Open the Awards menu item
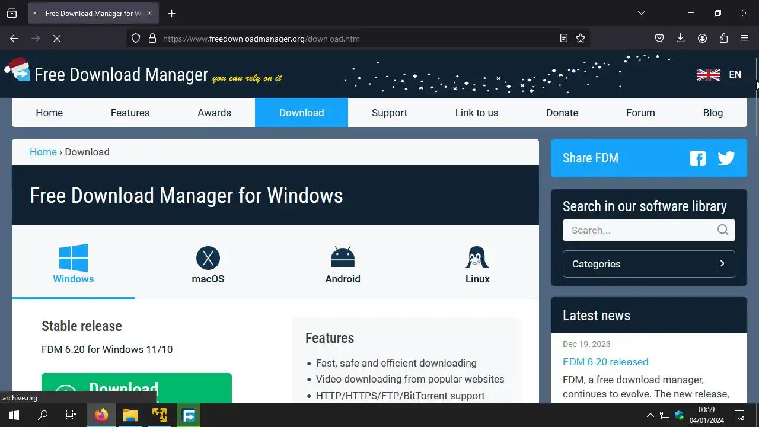Screen dimensions: 759x427 tap(214, 113)
